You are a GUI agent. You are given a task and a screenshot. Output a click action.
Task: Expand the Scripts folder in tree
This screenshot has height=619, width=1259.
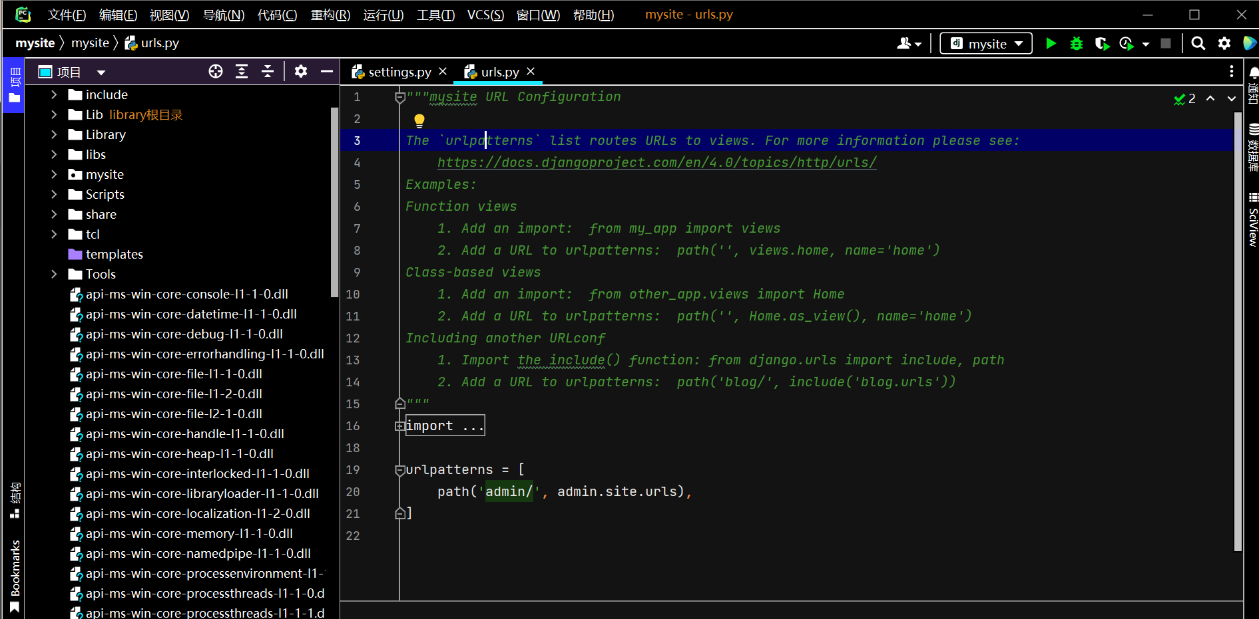point(54,195)
